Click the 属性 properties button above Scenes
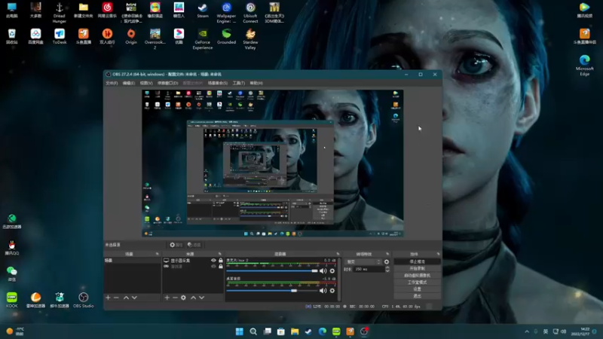 176,245
